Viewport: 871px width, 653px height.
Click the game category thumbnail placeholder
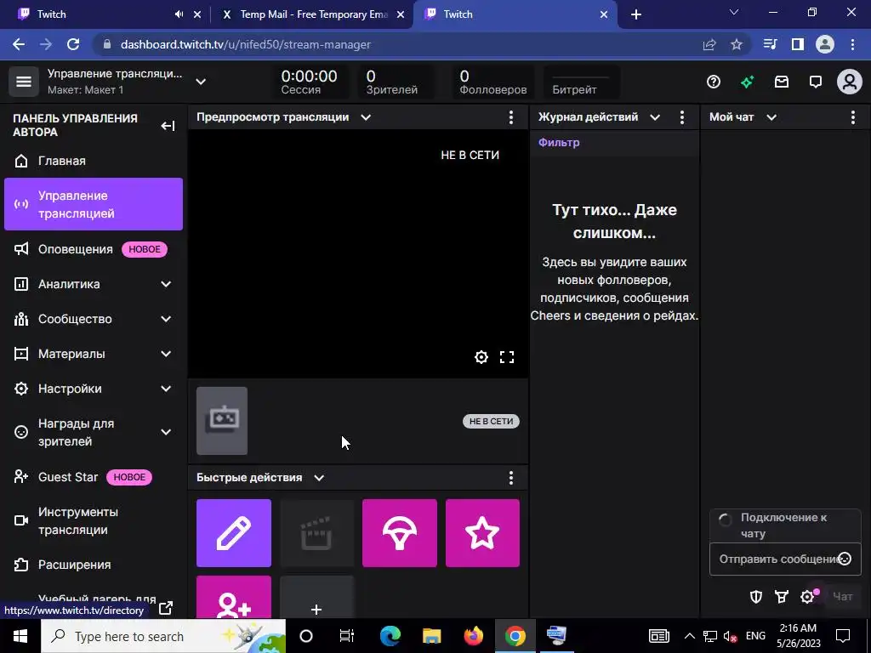222,421
